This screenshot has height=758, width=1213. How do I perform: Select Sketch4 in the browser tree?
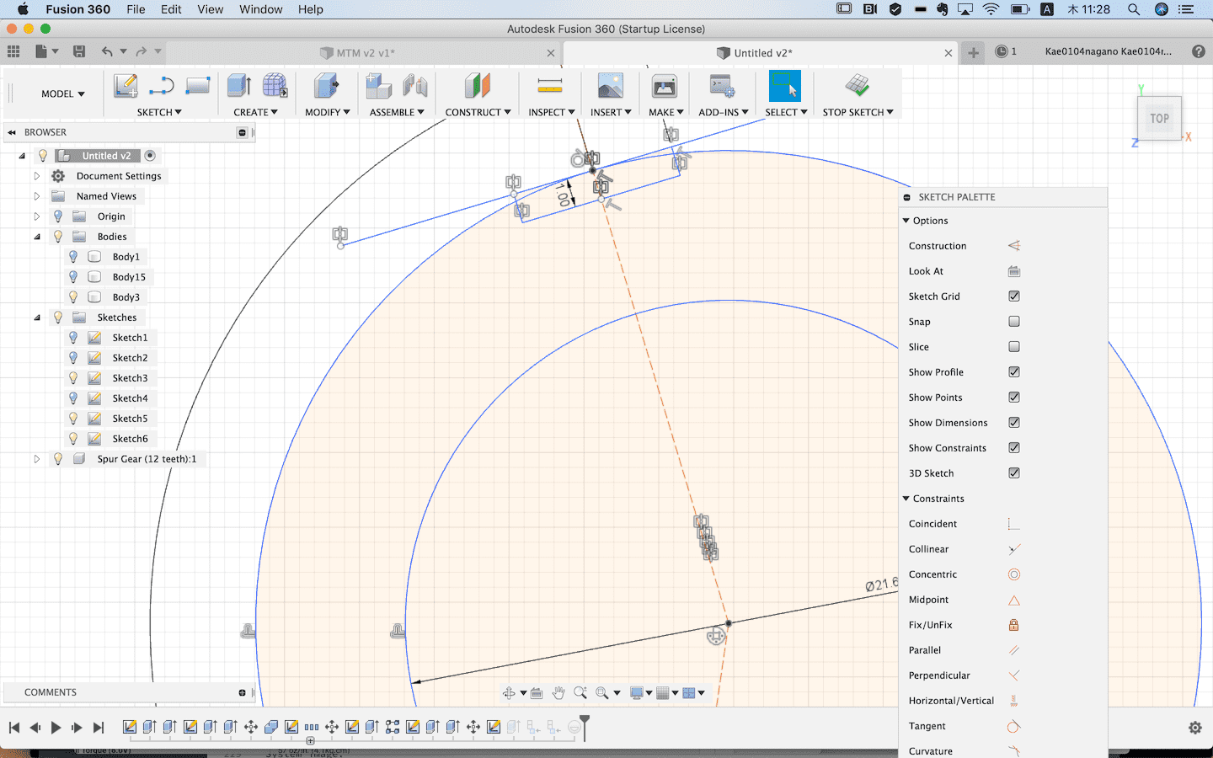coord(130,398)
